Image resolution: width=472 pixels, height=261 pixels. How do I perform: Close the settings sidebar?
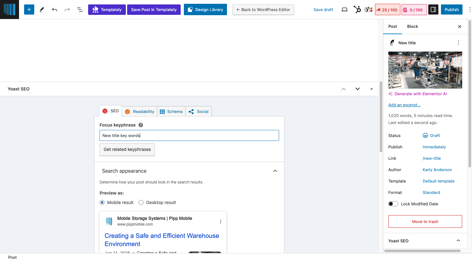[460, 27]
